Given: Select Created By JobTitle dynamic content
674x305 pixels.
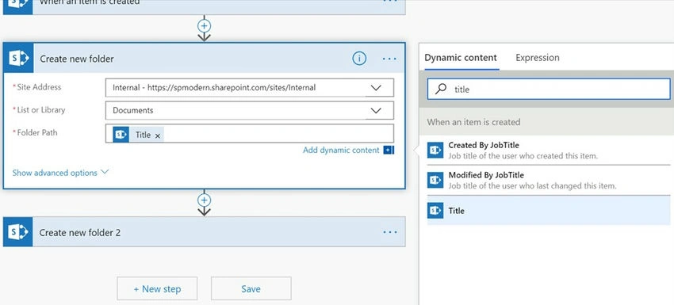Looking at the screenshot, I should [x=549, y=150].
